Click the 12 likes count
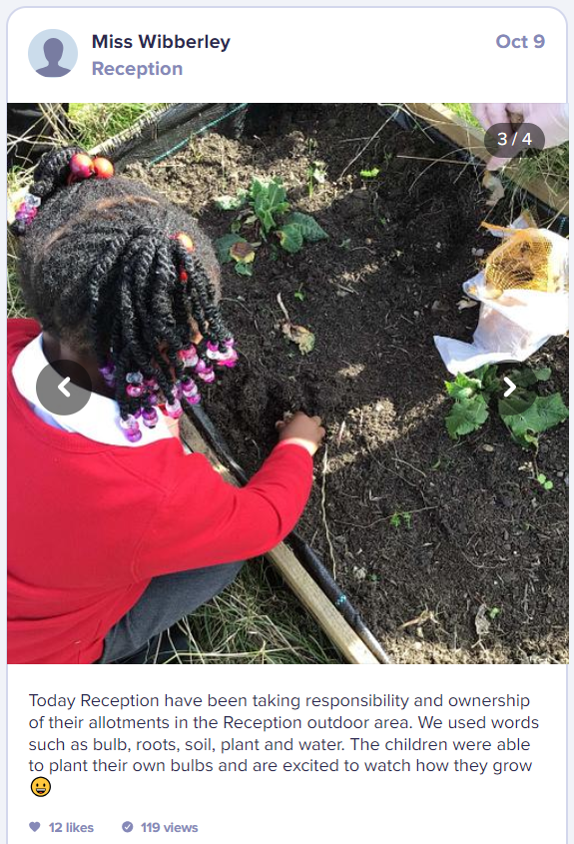Screen dimensions: 574x844 [71, 827]
